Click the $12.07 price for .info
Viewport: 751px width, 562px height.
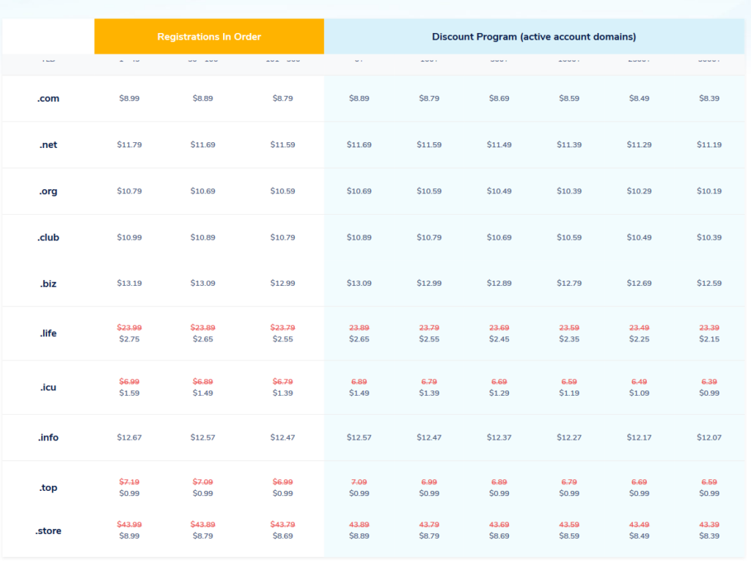(709, 437)
